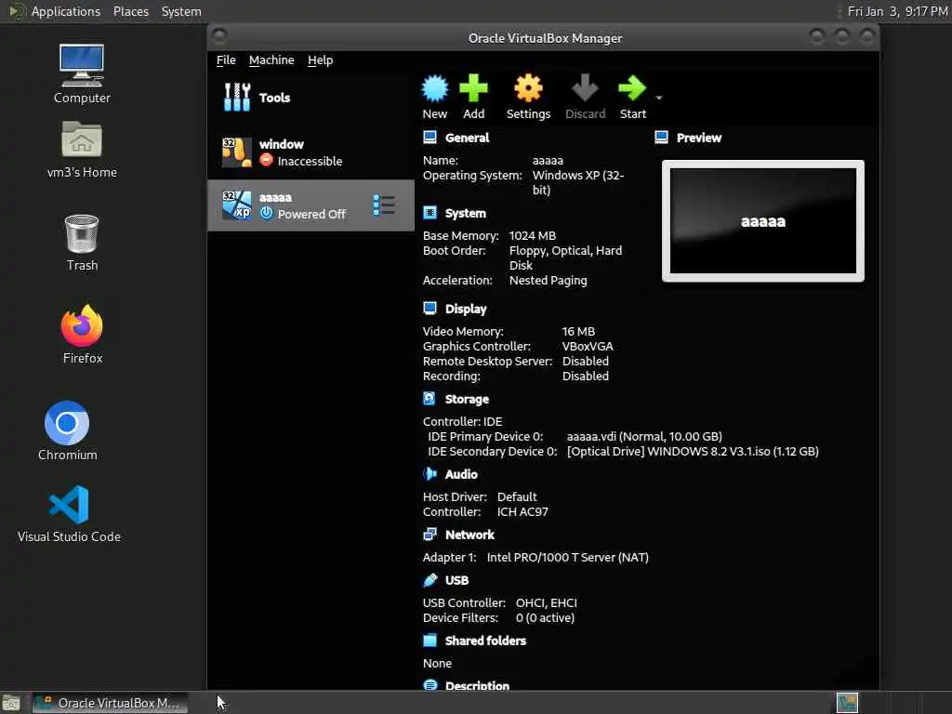Viewport: 952px width, 714px height.
Task: Click the Display section monitor icon
Action: tap(430, 309)
